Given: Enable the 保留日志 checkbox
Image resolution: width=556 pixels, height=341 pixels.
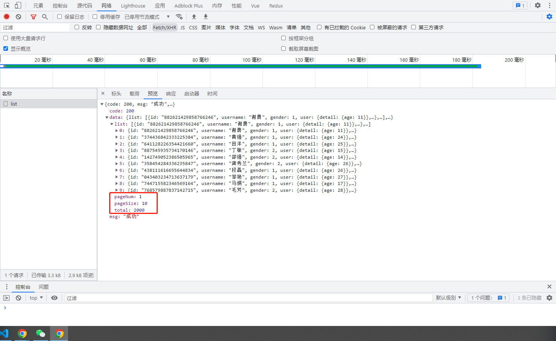Looking at the screenshot, I should tap(59, 17).
